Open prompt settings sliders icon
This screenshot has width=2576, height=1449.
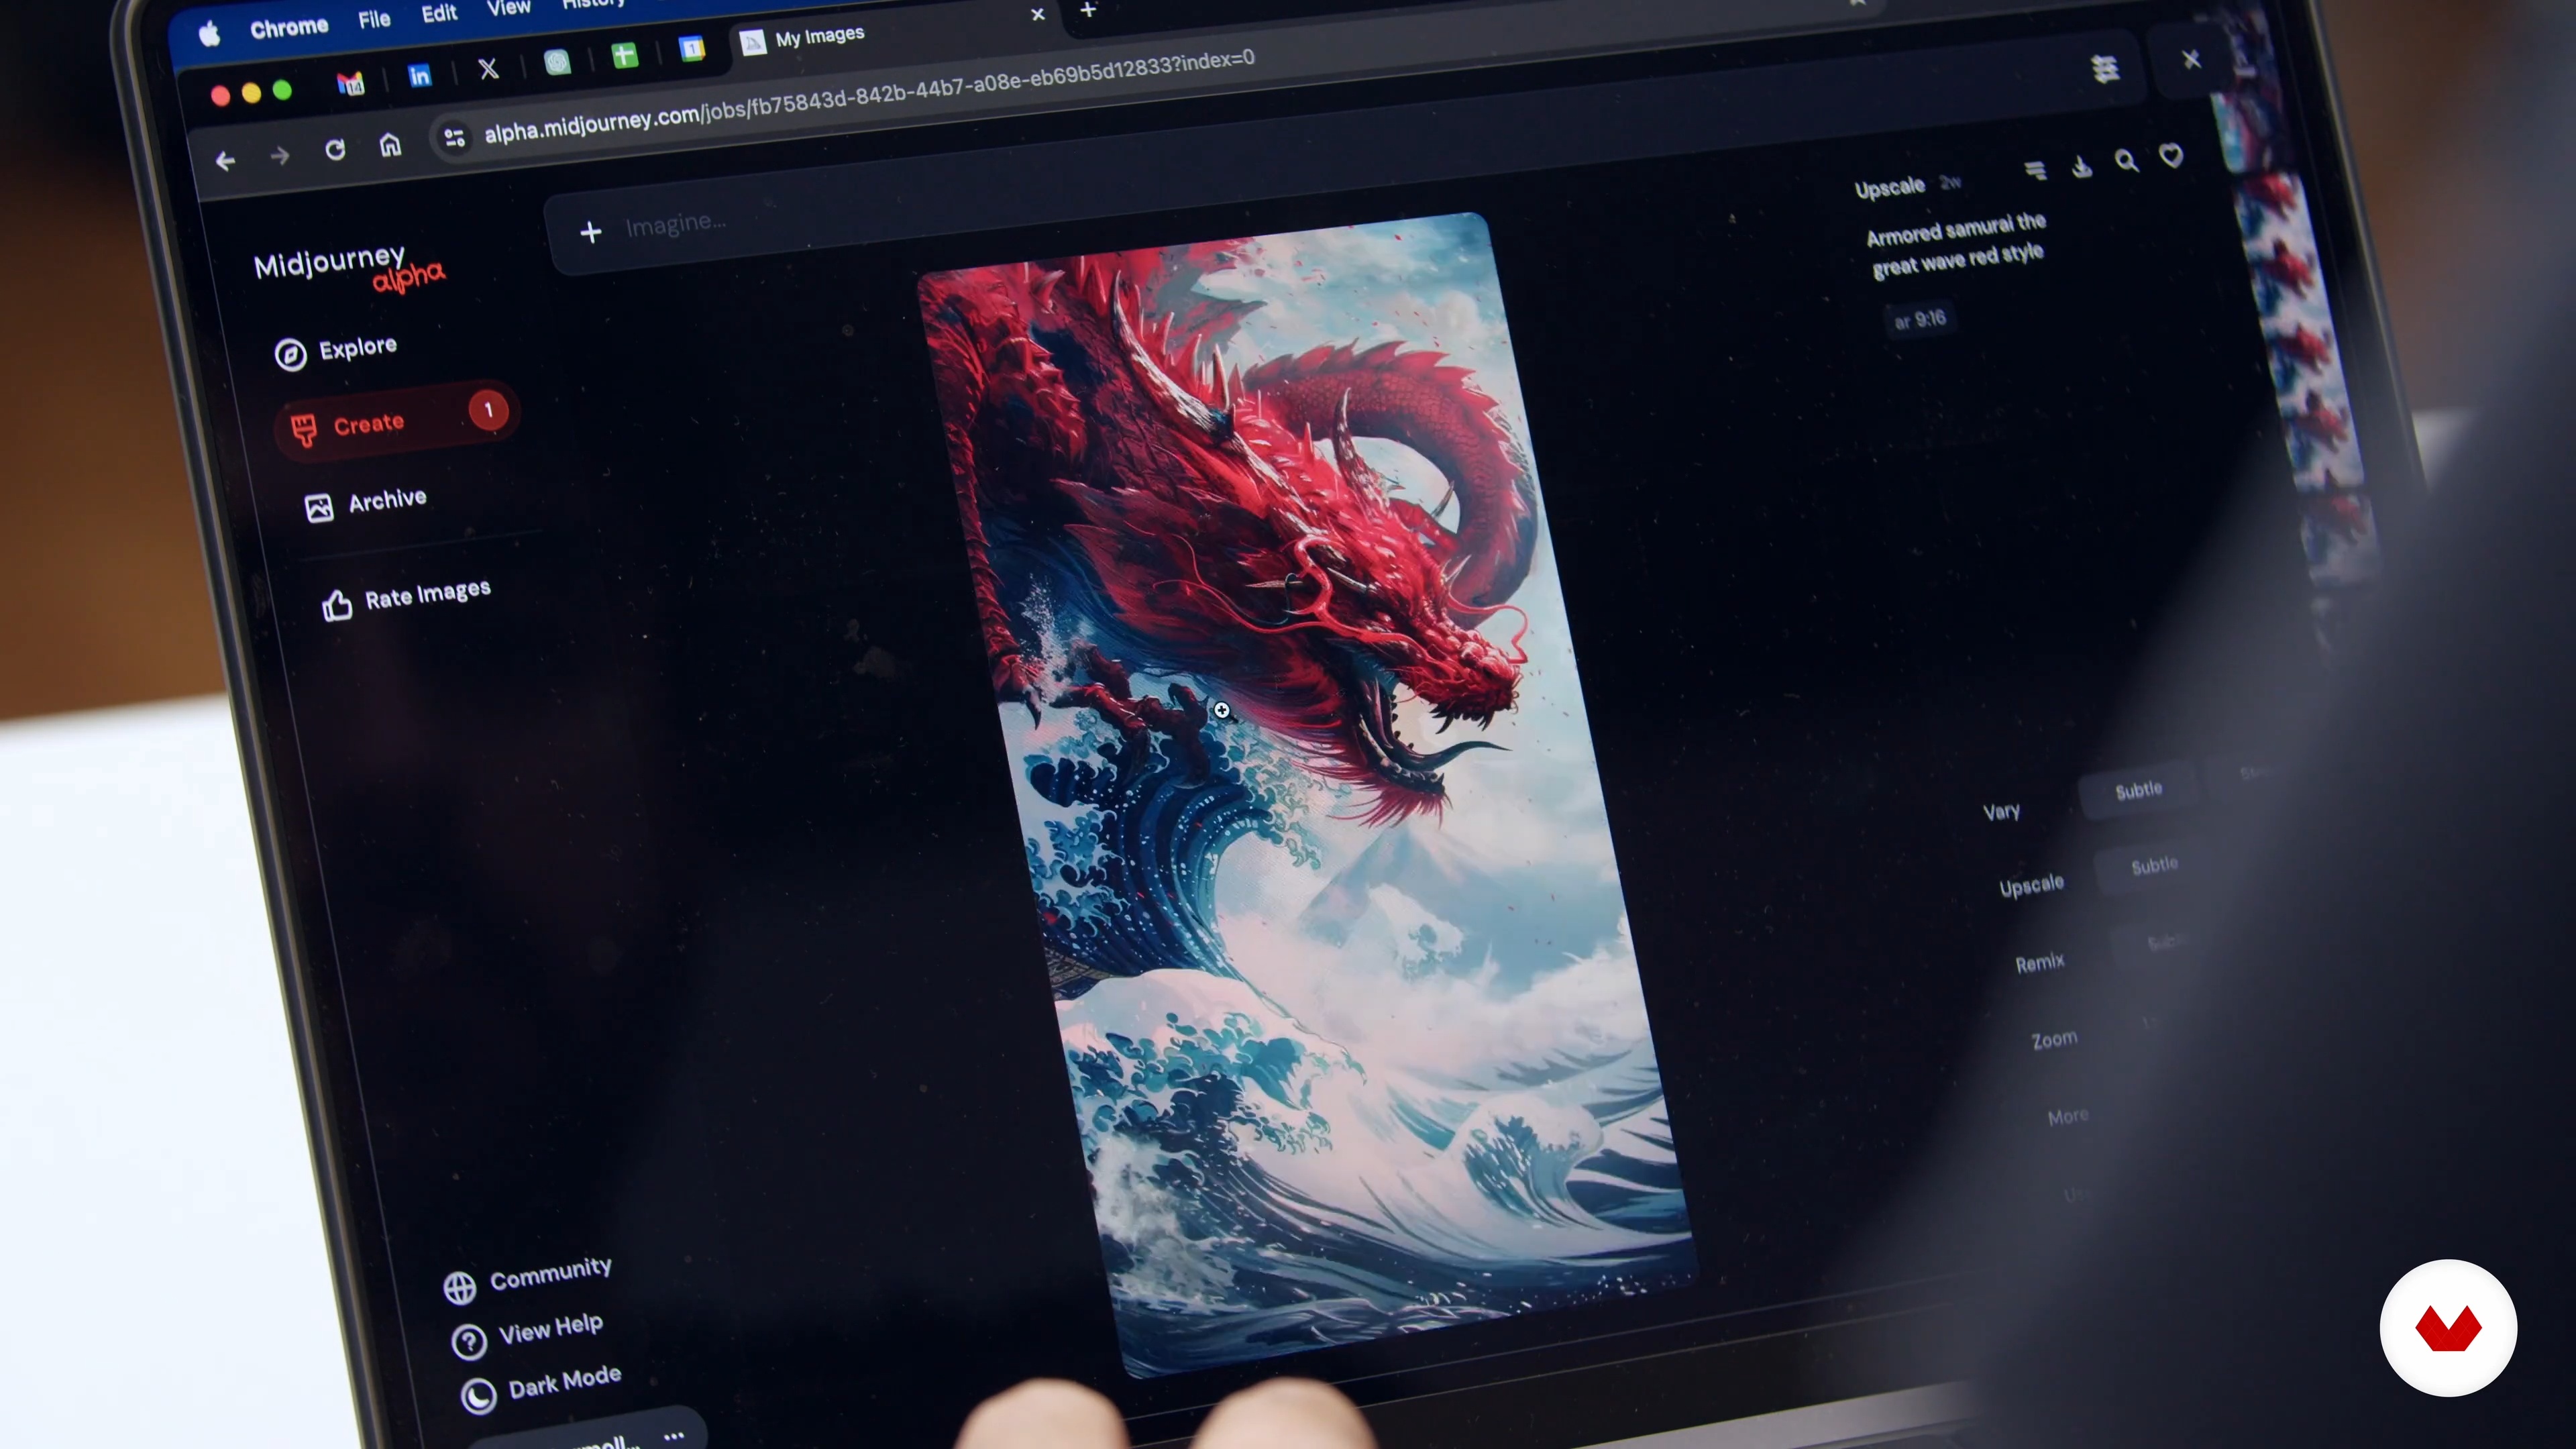2105,68
